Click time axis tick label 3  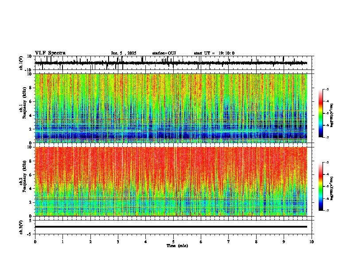pyautogui.click(x=118, y=242)
